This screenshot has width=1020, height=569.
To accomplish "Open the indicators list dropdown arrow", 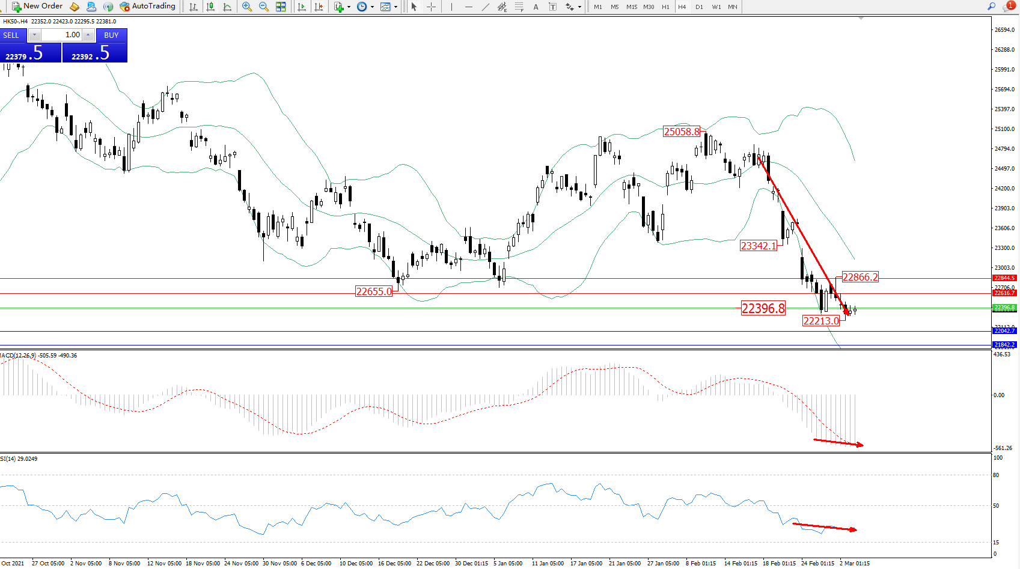I will [x=349, y=7].
